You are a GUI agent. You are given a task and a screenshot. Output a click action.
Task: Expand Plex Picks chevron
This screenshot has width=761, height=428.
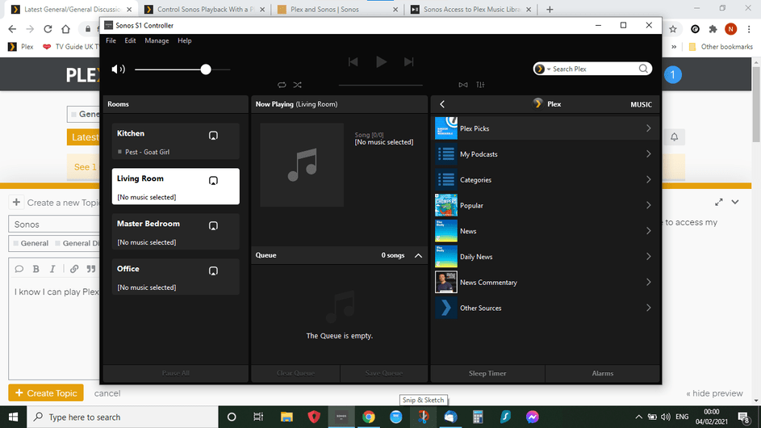(x=648, y=128)
